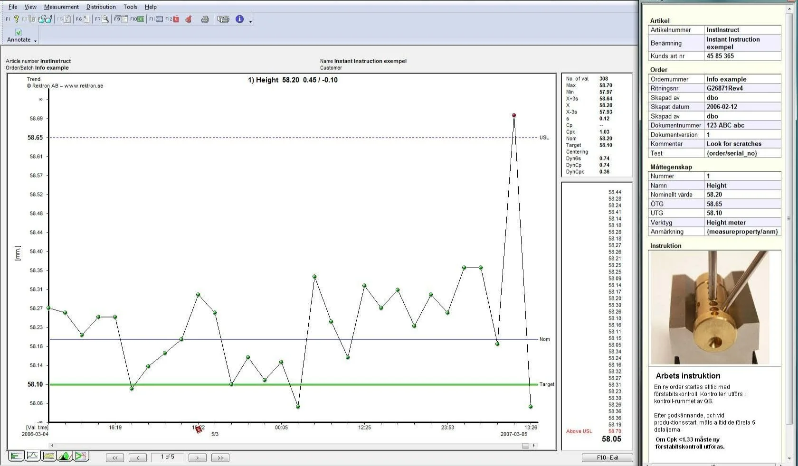Click the chart horizontal scrollbar thumb

(x=525, y=446)
